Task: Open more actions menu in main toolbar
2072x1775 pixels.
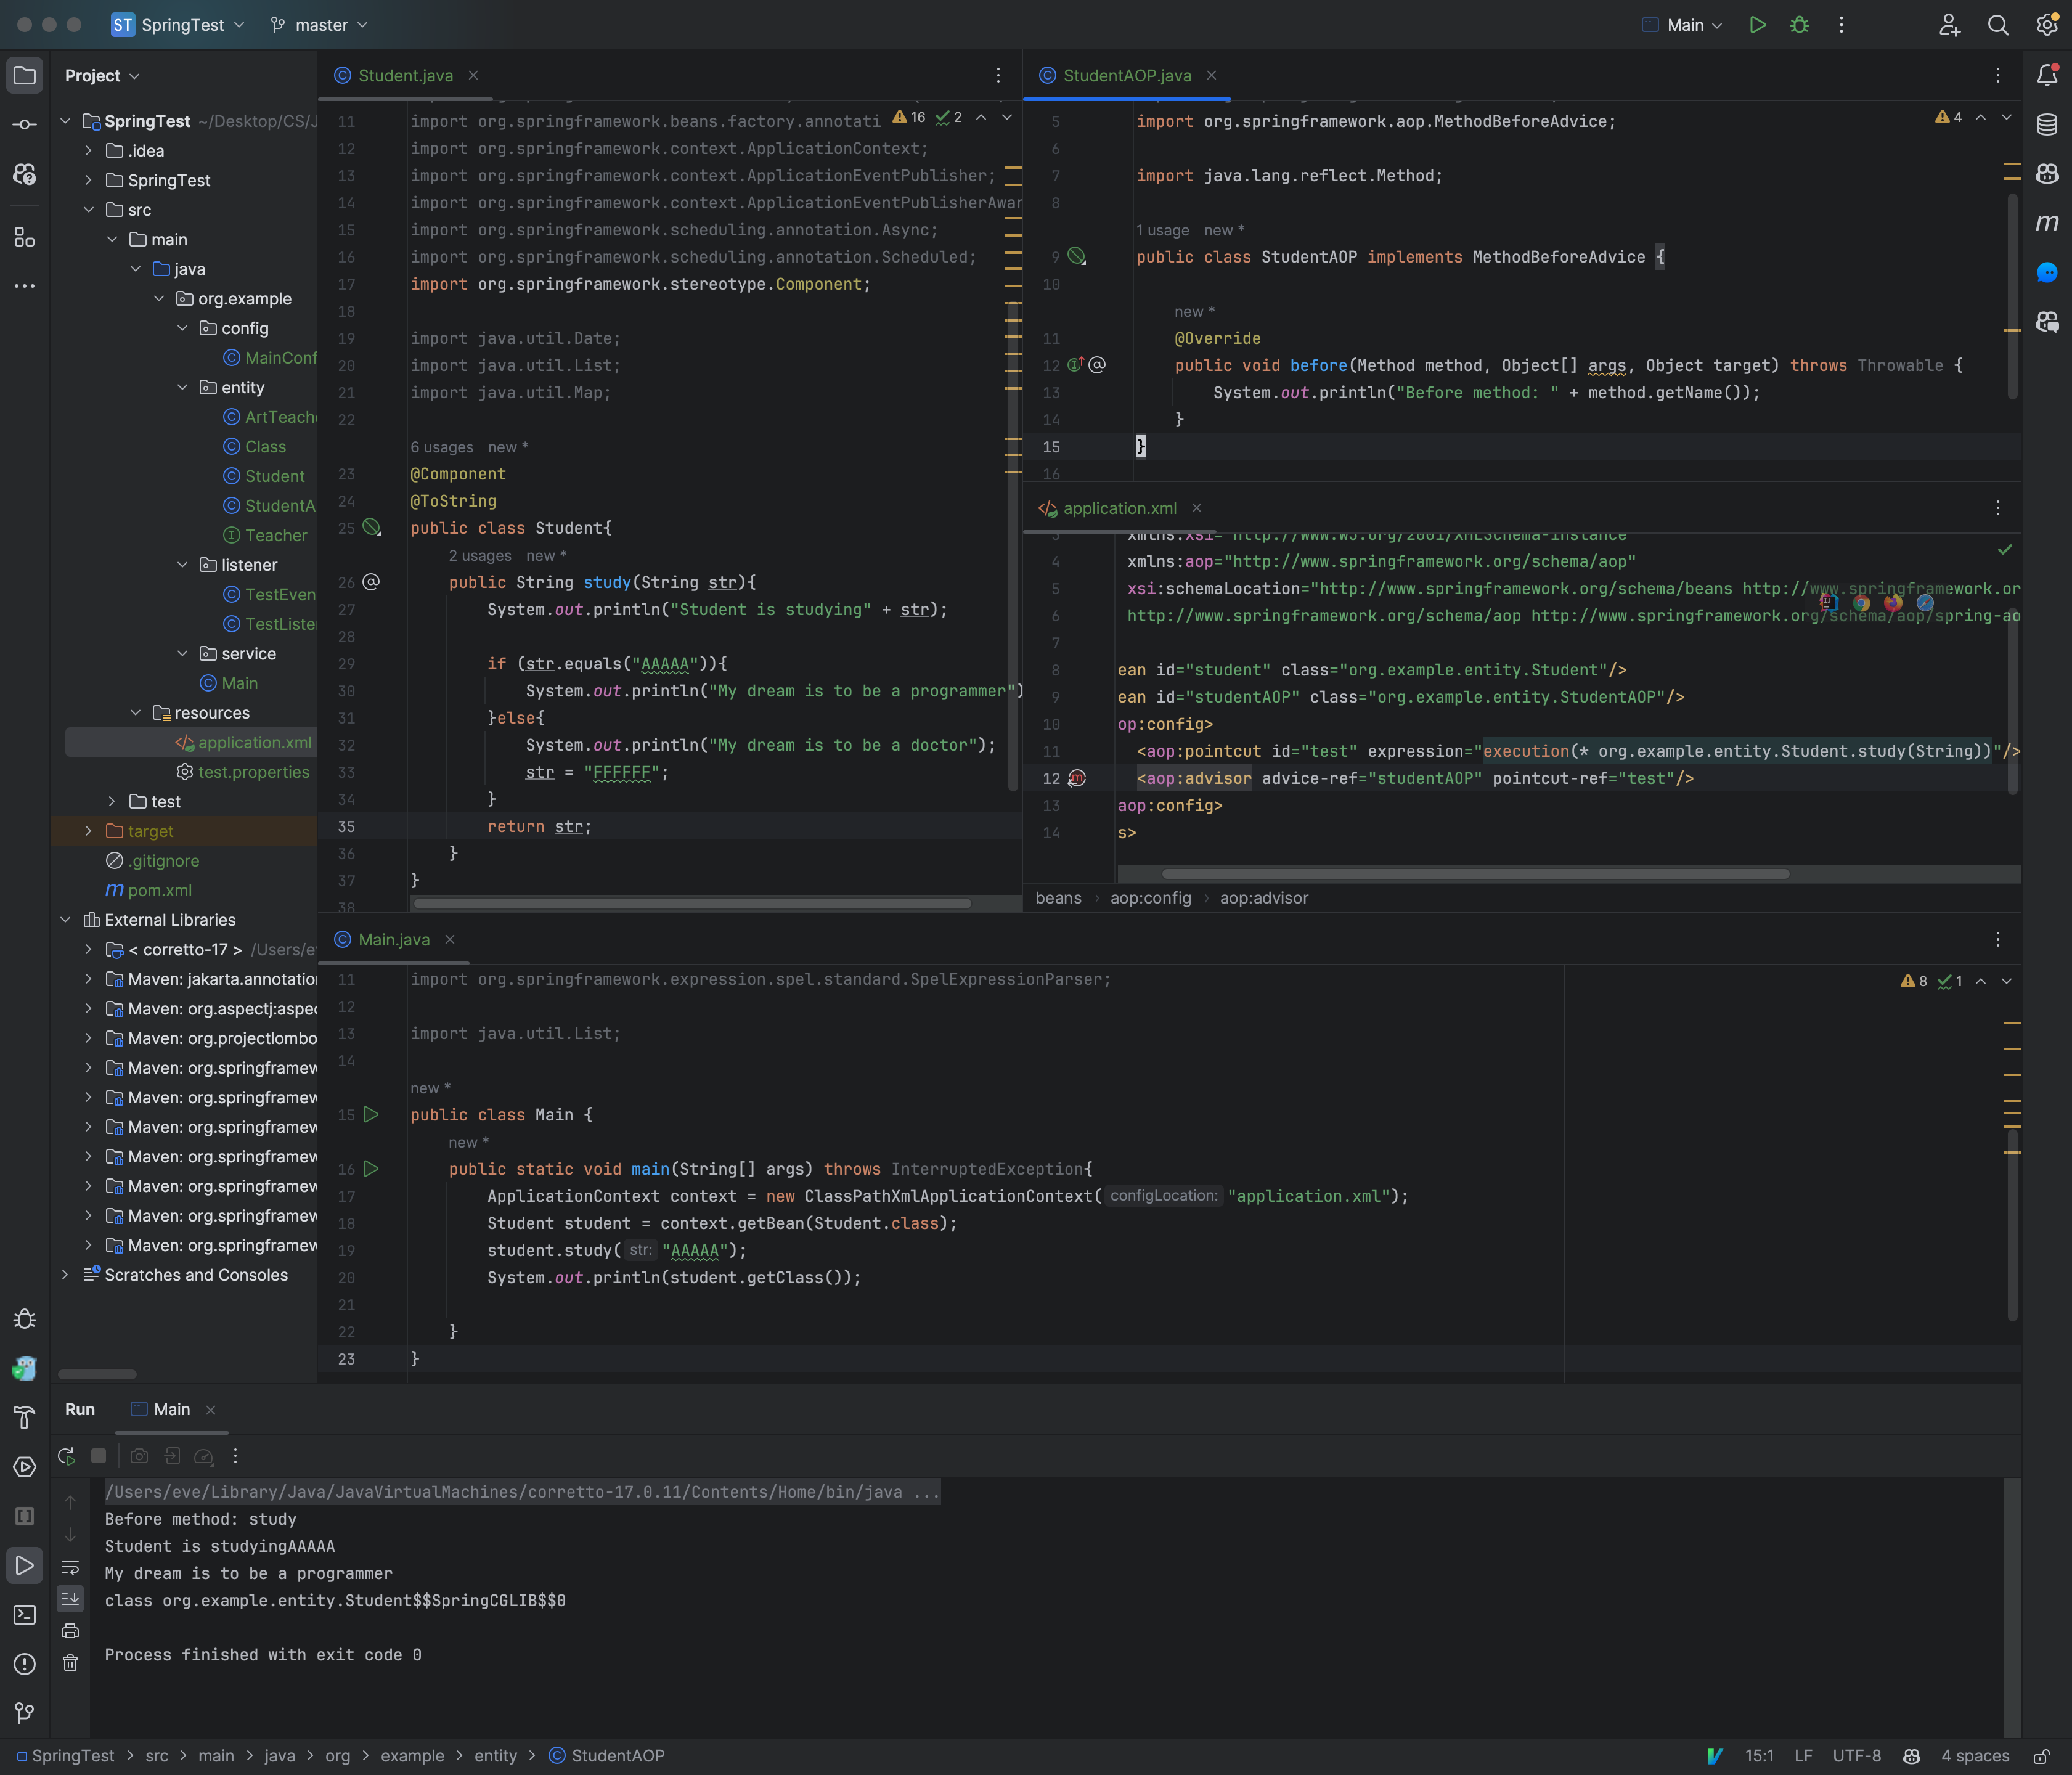Action: point(1841,25)
